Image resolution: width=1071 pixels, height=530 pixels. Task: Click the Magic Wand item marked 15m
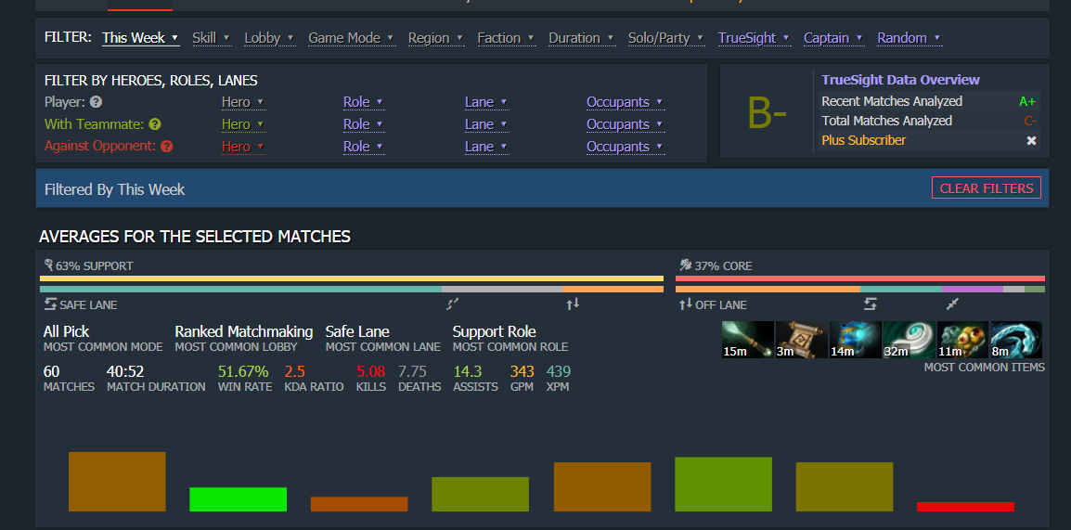(748, 340)
